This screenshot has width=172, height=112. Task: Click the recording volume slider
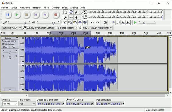(x=19, y=23)
